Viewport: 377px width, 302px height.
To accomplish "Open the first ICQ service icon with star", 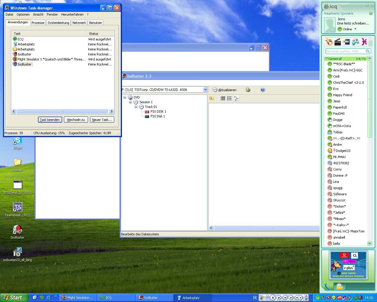I will pyautogui.click(x=329, y=42).
